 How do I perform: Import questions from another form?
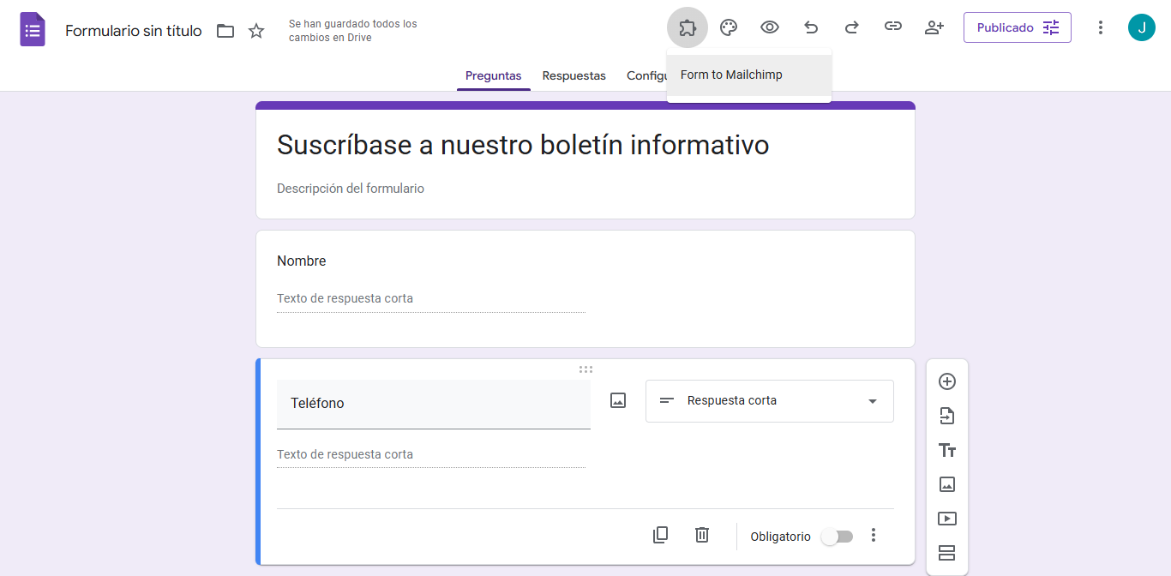click(947, 417)
